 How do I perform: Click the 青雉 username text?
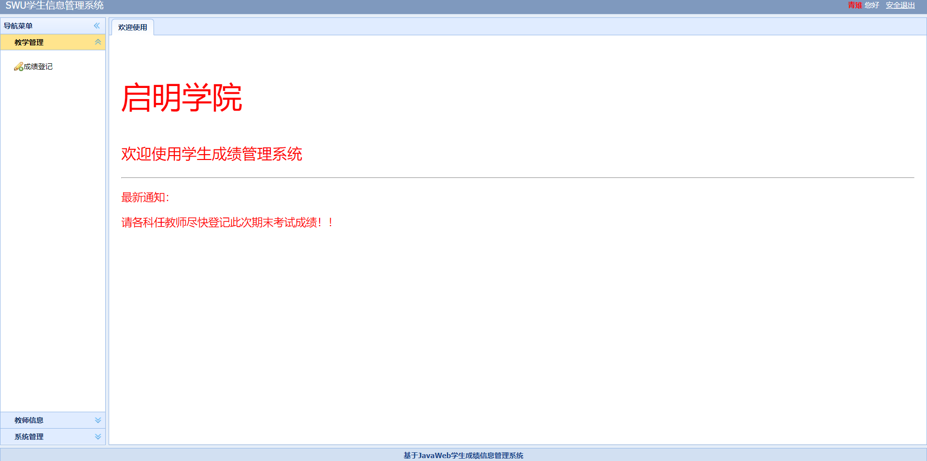click(x=855, y=5)
